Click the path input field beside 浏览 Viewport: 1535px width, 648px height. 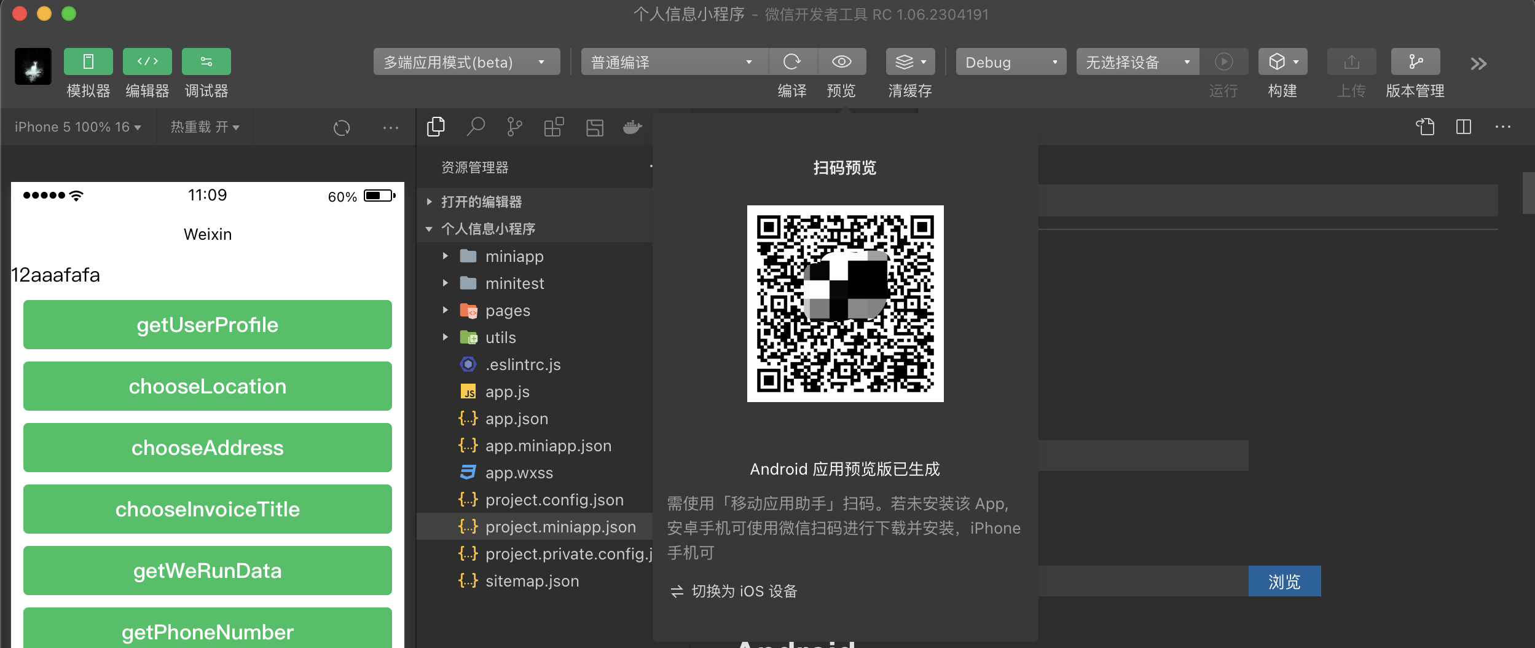coord(1143,581)
